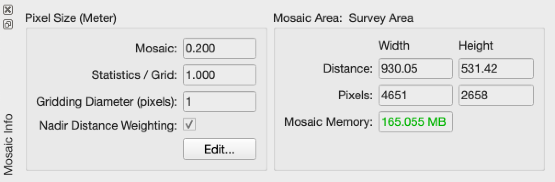This screenshot has height=182, width=555.
Task: Close the Mosaic Info panel
Action: tap(8, 10)
